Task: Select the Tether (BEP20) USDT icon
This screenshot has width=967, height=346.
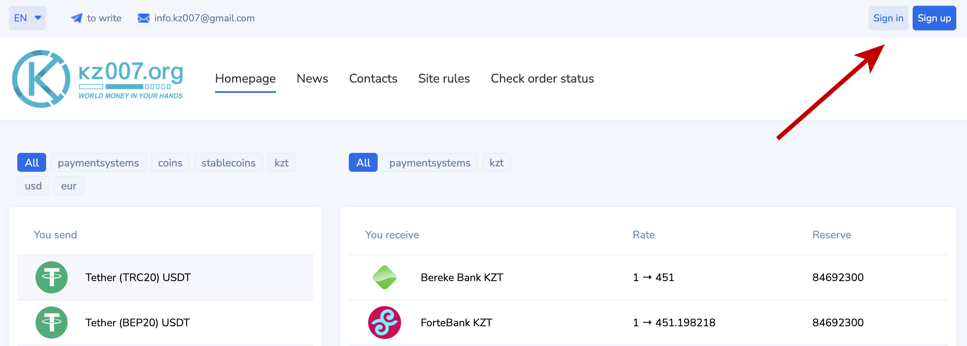Action: click(x=51, y=323)
